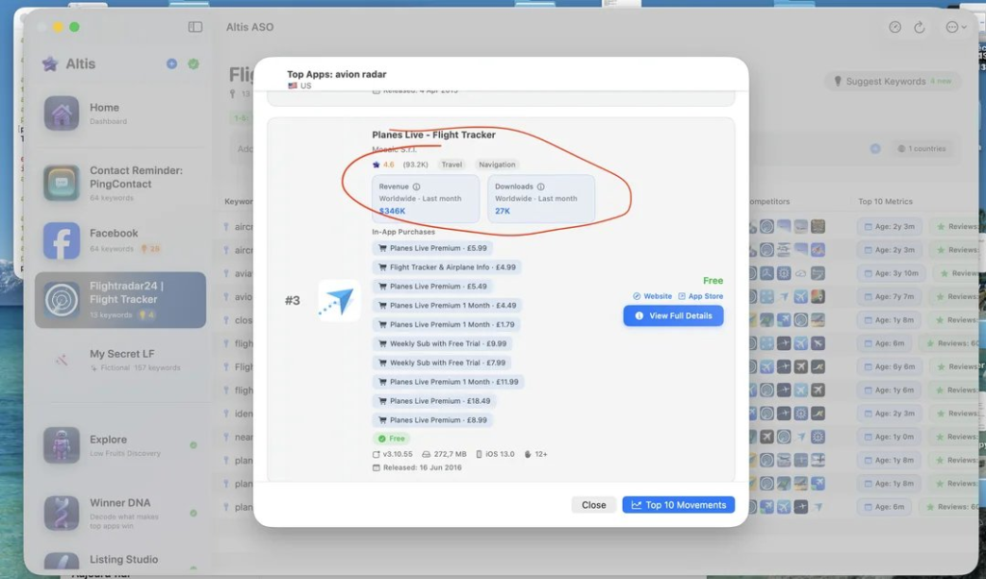
Task: Click the Planes Live app icon
Action: tap(340, 301)
